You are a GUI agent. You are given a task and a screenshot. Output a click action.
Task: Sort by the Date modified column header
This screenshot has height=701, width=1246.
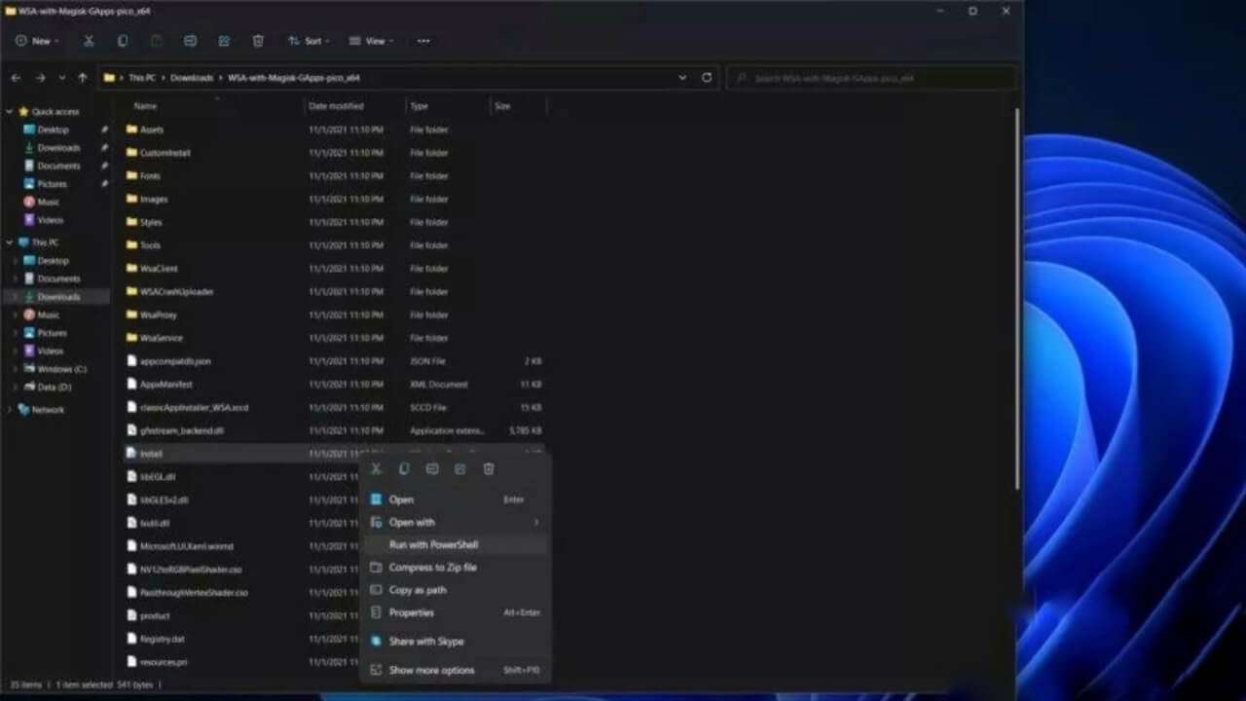[336, 106]
